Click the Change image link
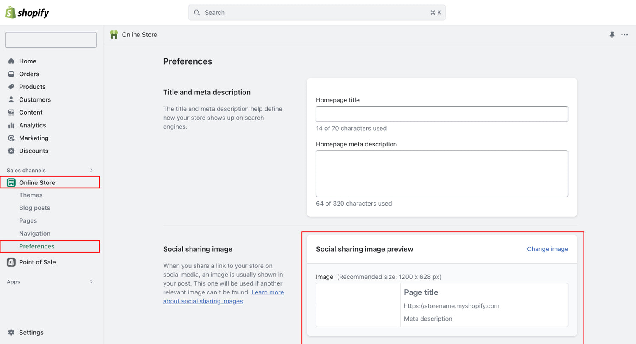The height and width of the screenshot is (344, 636). (x=547, y=249)
